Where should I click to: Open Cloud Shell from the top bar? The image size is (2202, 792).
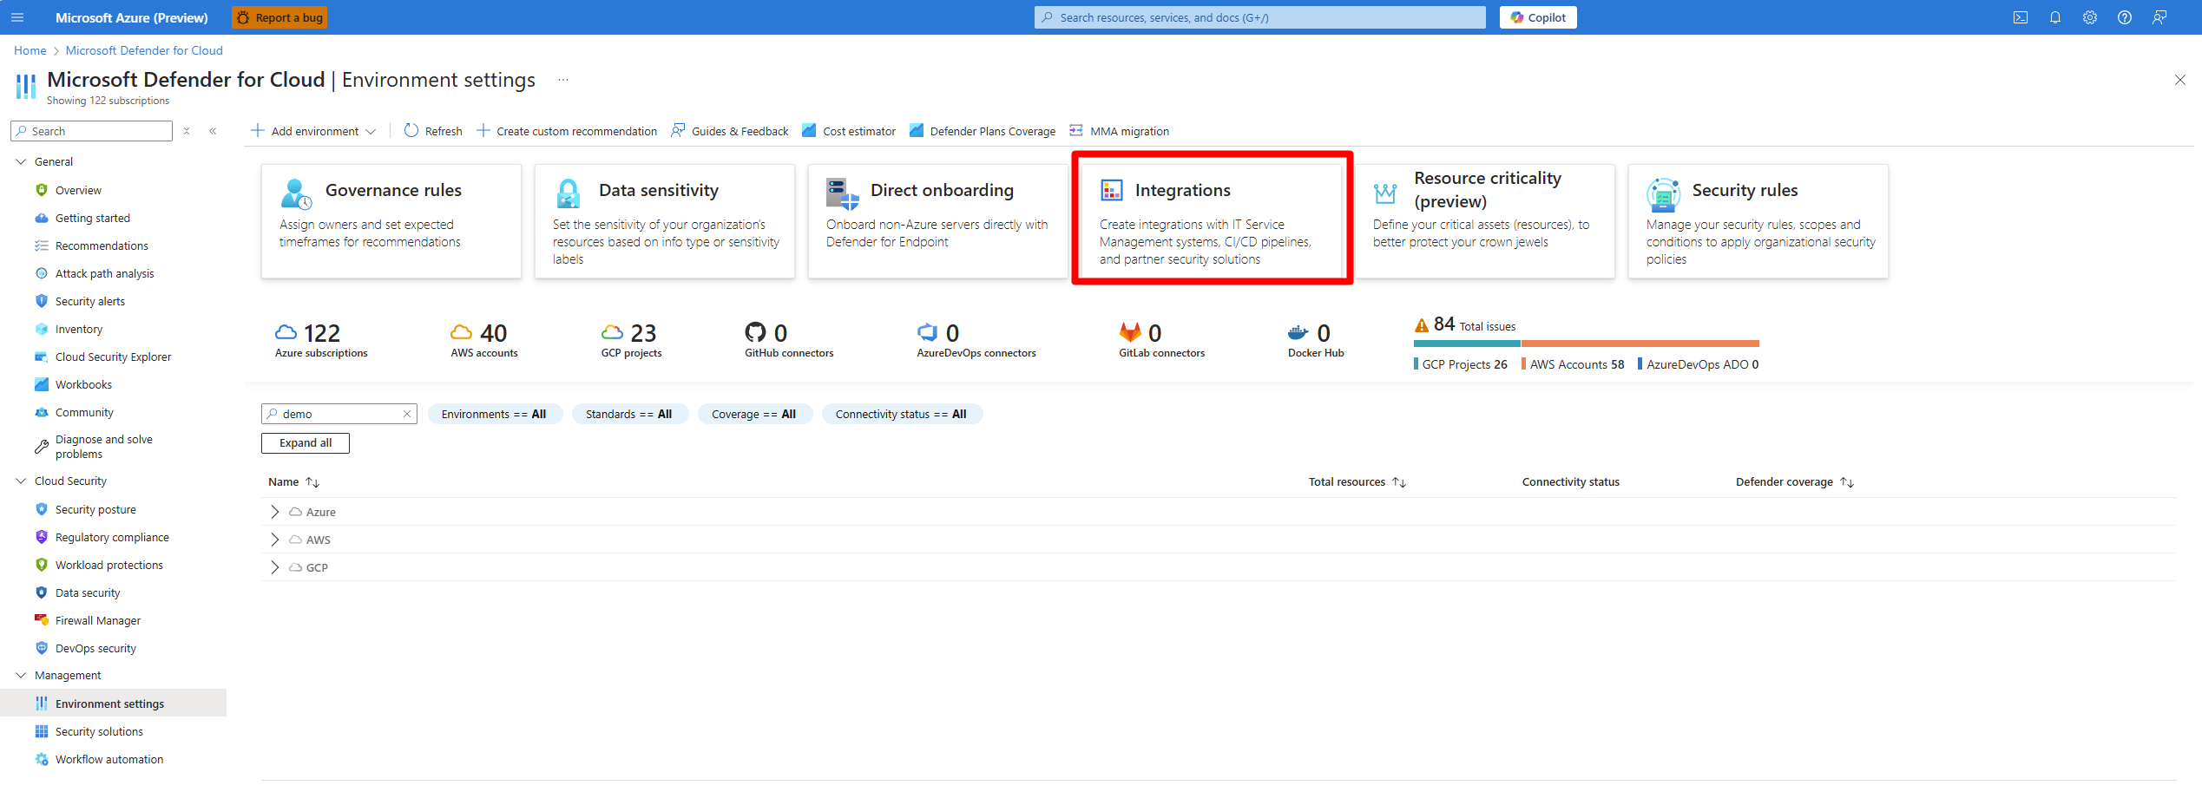click(2021, 17)
